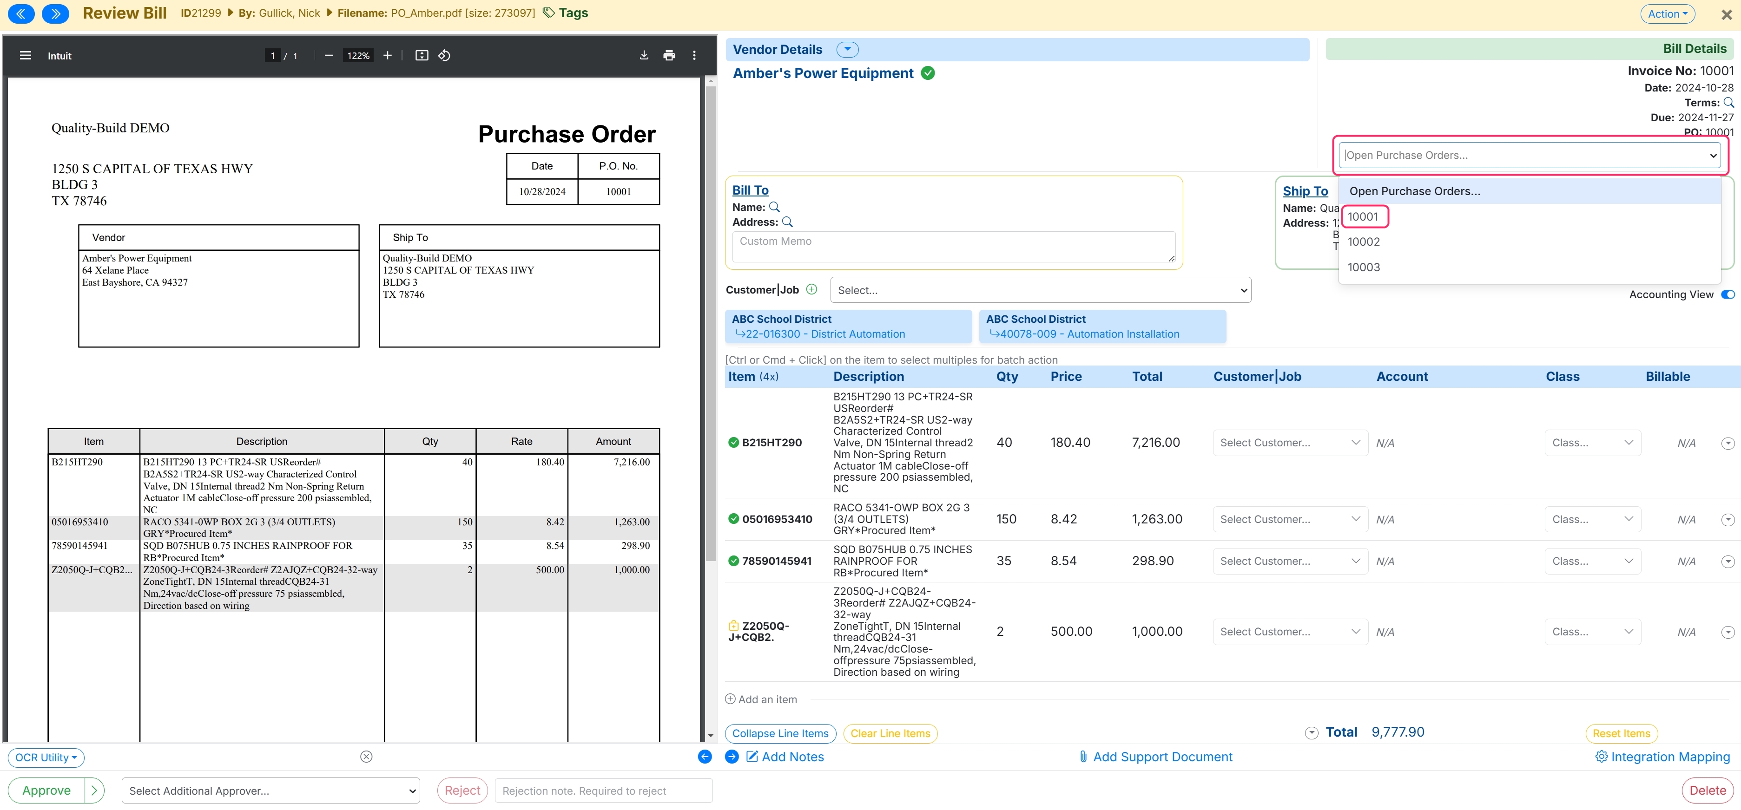Click the Add an item plus icon
Screen dimensions: 1741x810
730,699
